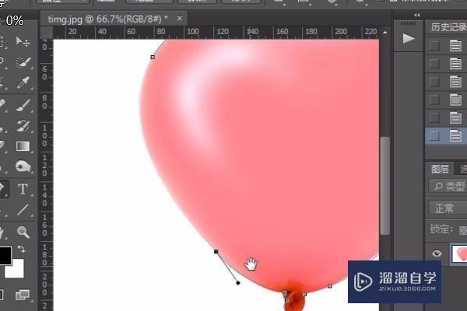467x311 pixels.
Task: Select the Quick Selection tool
Action: point(23,62)
